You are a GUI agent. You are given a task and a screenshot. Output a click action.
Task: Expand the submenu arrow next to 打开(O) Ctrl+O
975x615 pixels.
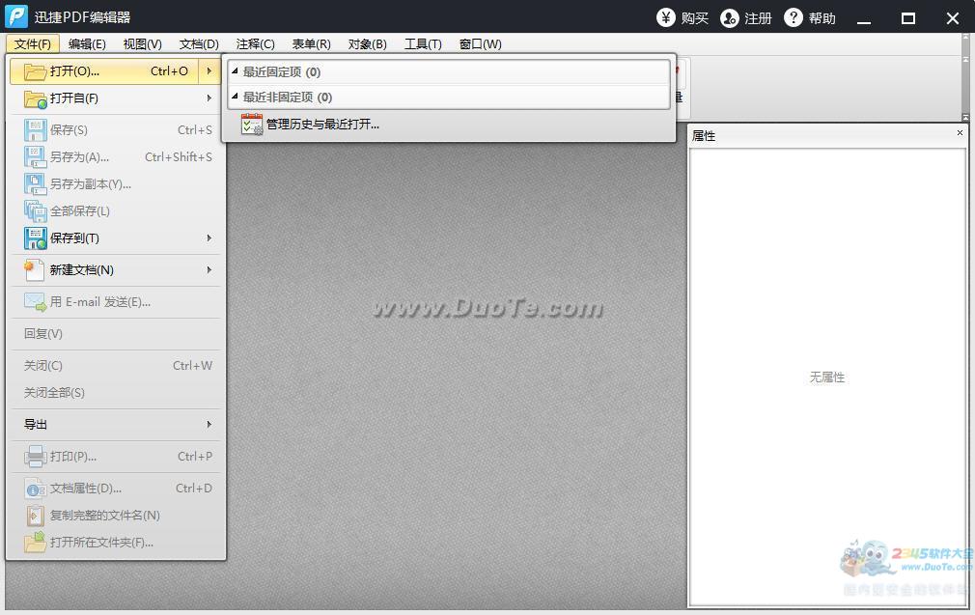pos(209,71)
